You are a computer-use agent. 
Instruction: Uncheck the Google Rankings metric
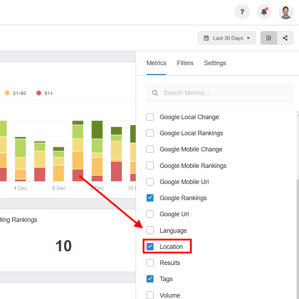tap(150, 198)
